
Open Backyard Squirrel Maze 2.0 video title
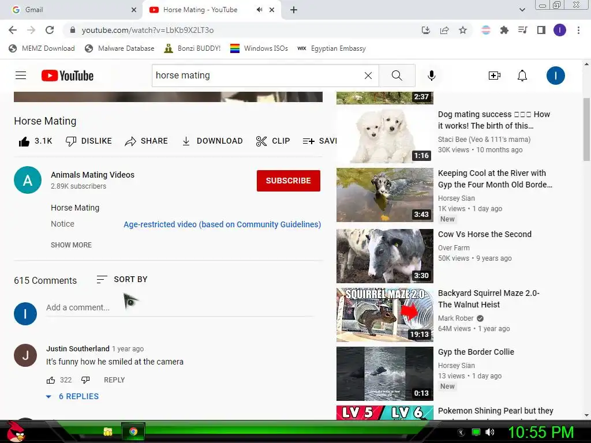(488, 299)
